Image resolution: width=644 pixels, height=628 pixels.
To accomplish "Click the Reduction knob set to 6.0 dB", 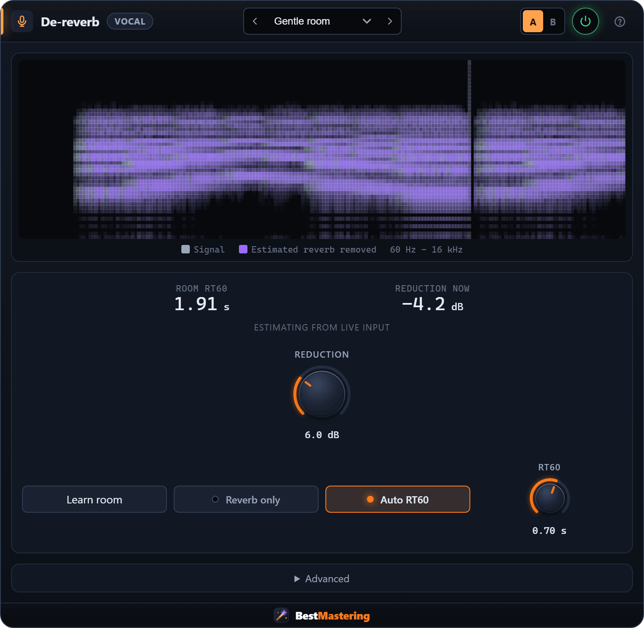I will 322,394.
